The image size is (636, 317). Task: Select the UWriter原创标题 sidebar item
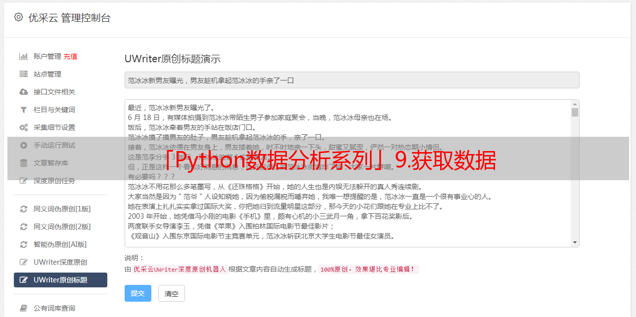(60, 280)
